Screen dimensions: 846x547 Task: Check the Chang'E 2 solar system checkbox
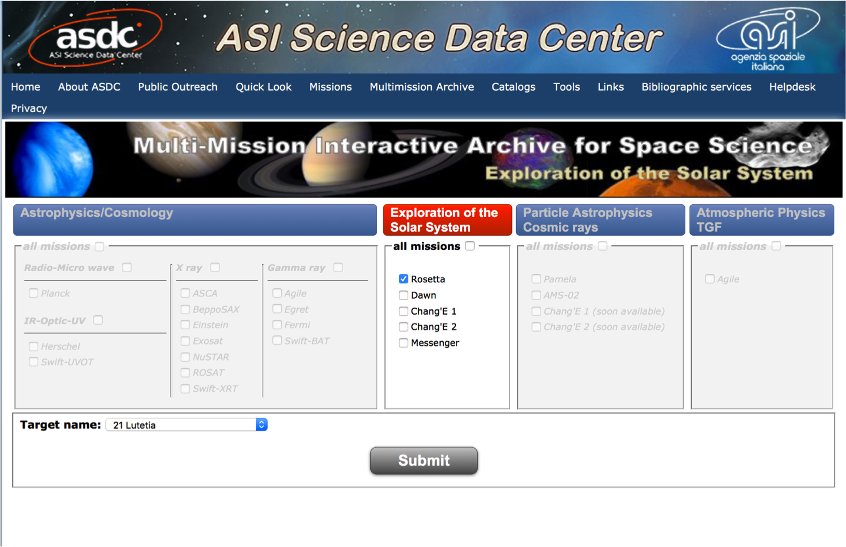404,327
